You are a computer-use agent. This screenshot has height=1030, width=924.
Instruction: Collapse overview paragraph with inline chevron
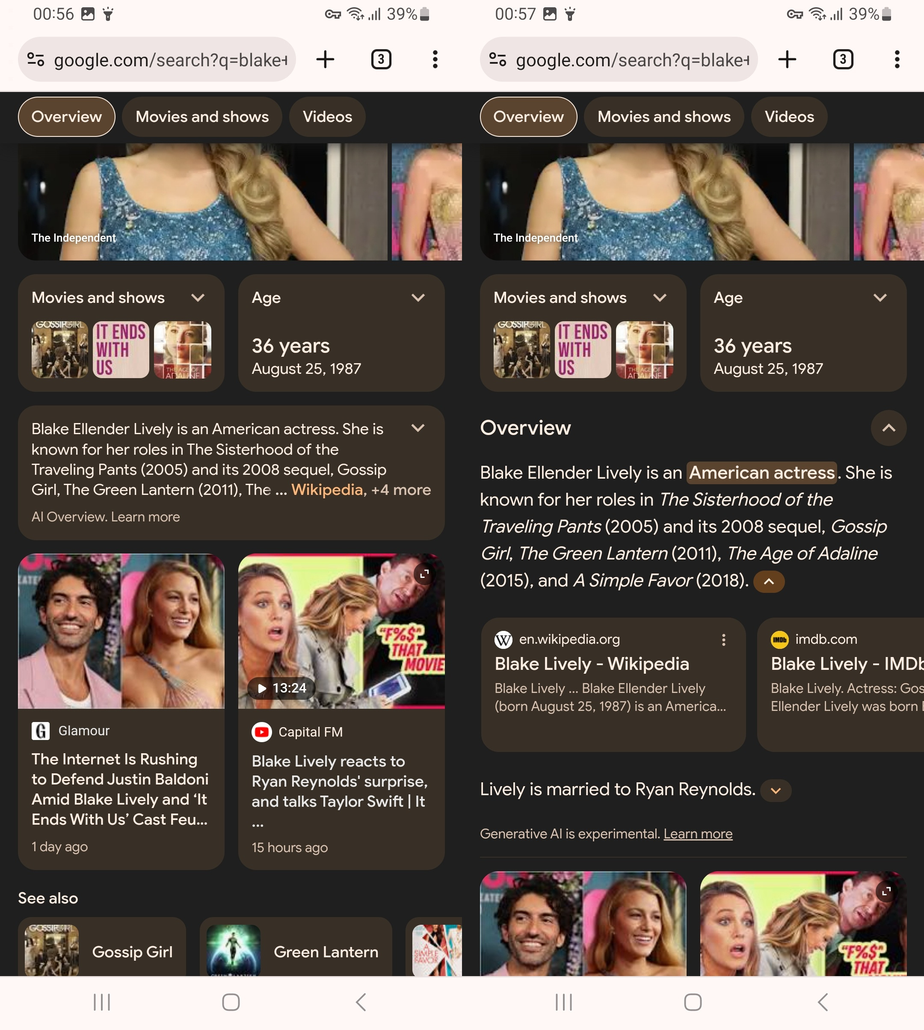[769, 581]
